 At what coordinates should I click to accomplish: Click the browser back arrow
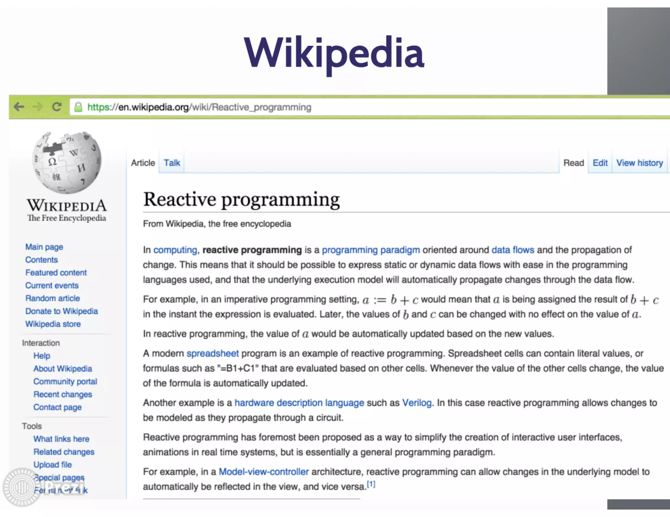point(19,107)
